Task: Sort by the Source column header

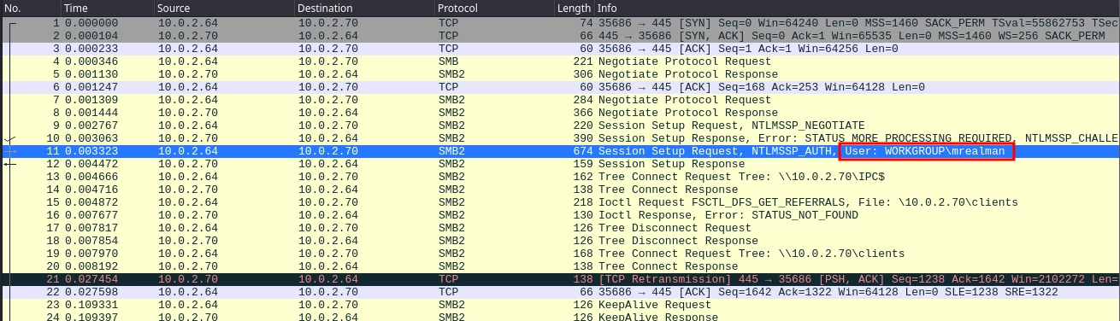Action: coord(224,8)
